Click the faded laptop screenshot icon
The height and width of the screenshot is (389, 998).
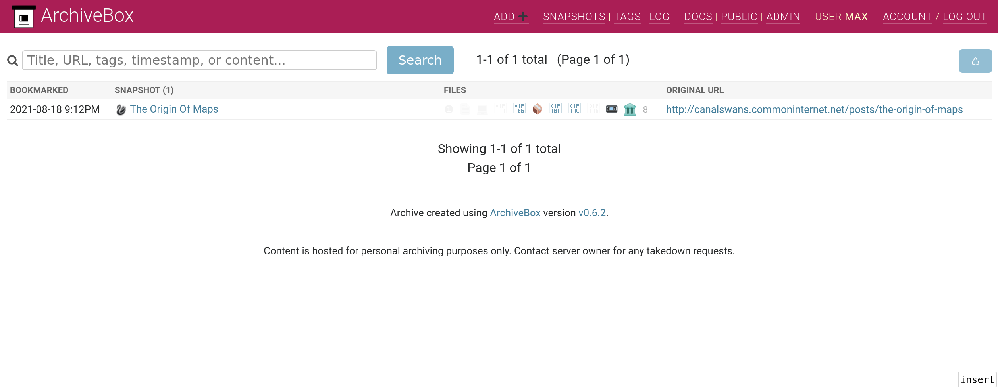(482, 110)
